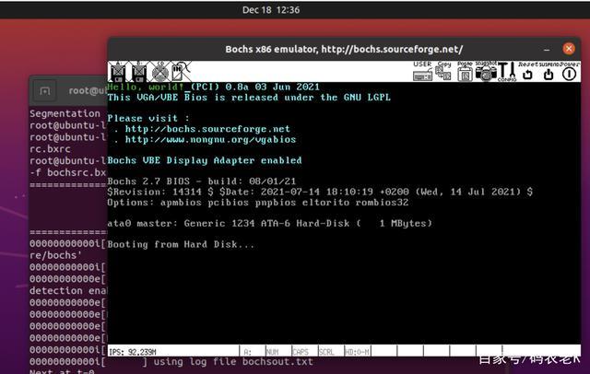Click 'Segmentation' text in terminal window
The height and width of the screenshot is (374, 590).
pos(65,113)
